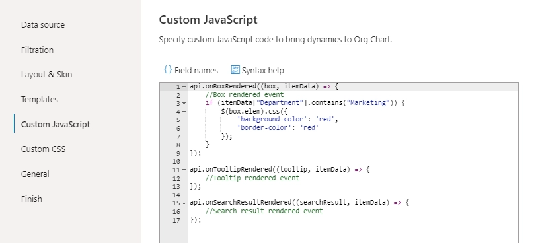Open the Templates step
This screenshot has height=243, width=536.
39,100
